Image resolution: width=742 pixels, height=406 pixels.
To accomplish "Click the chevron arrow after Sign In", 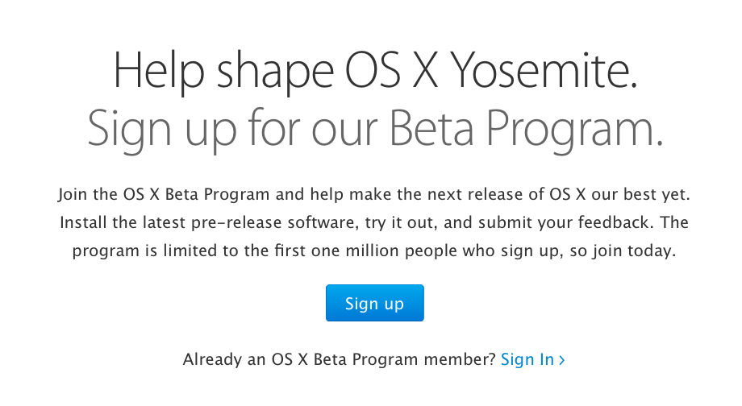I will pos(561,360).
